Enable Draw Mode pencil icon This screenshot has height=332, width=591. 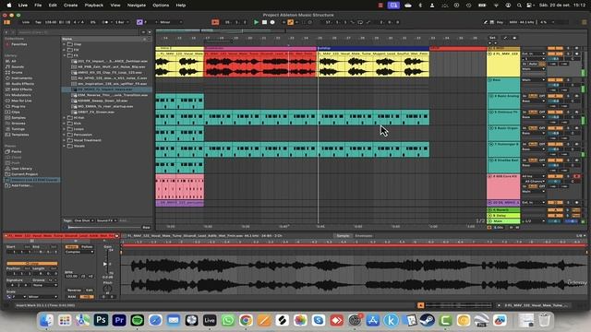click(486, 22)
